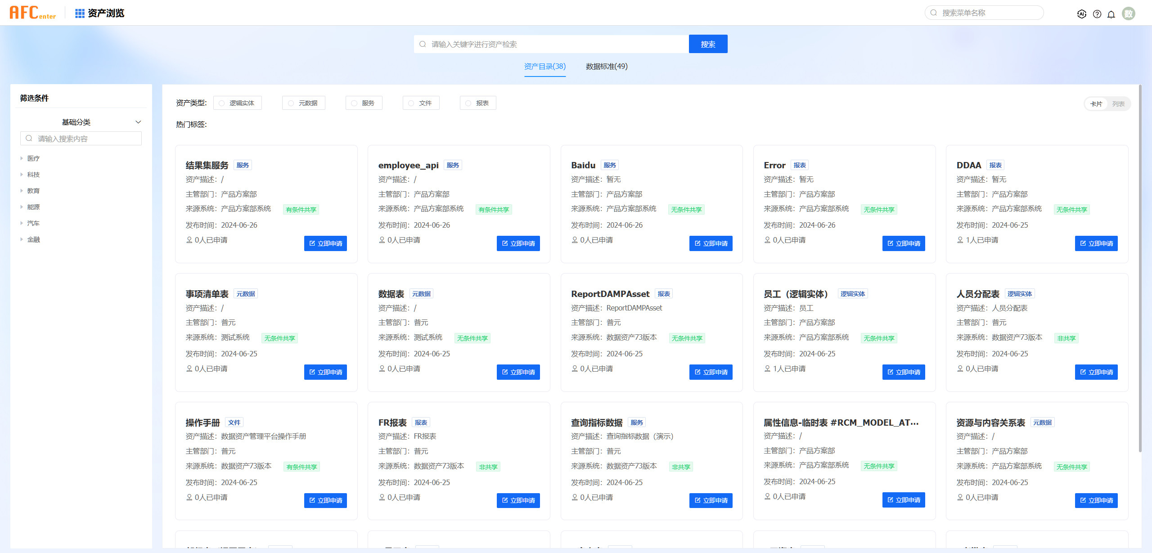Screen dimensions: 1152x553
Task: Click the applicant count person icon on DDAA card
Action: [x=960, y=240]
